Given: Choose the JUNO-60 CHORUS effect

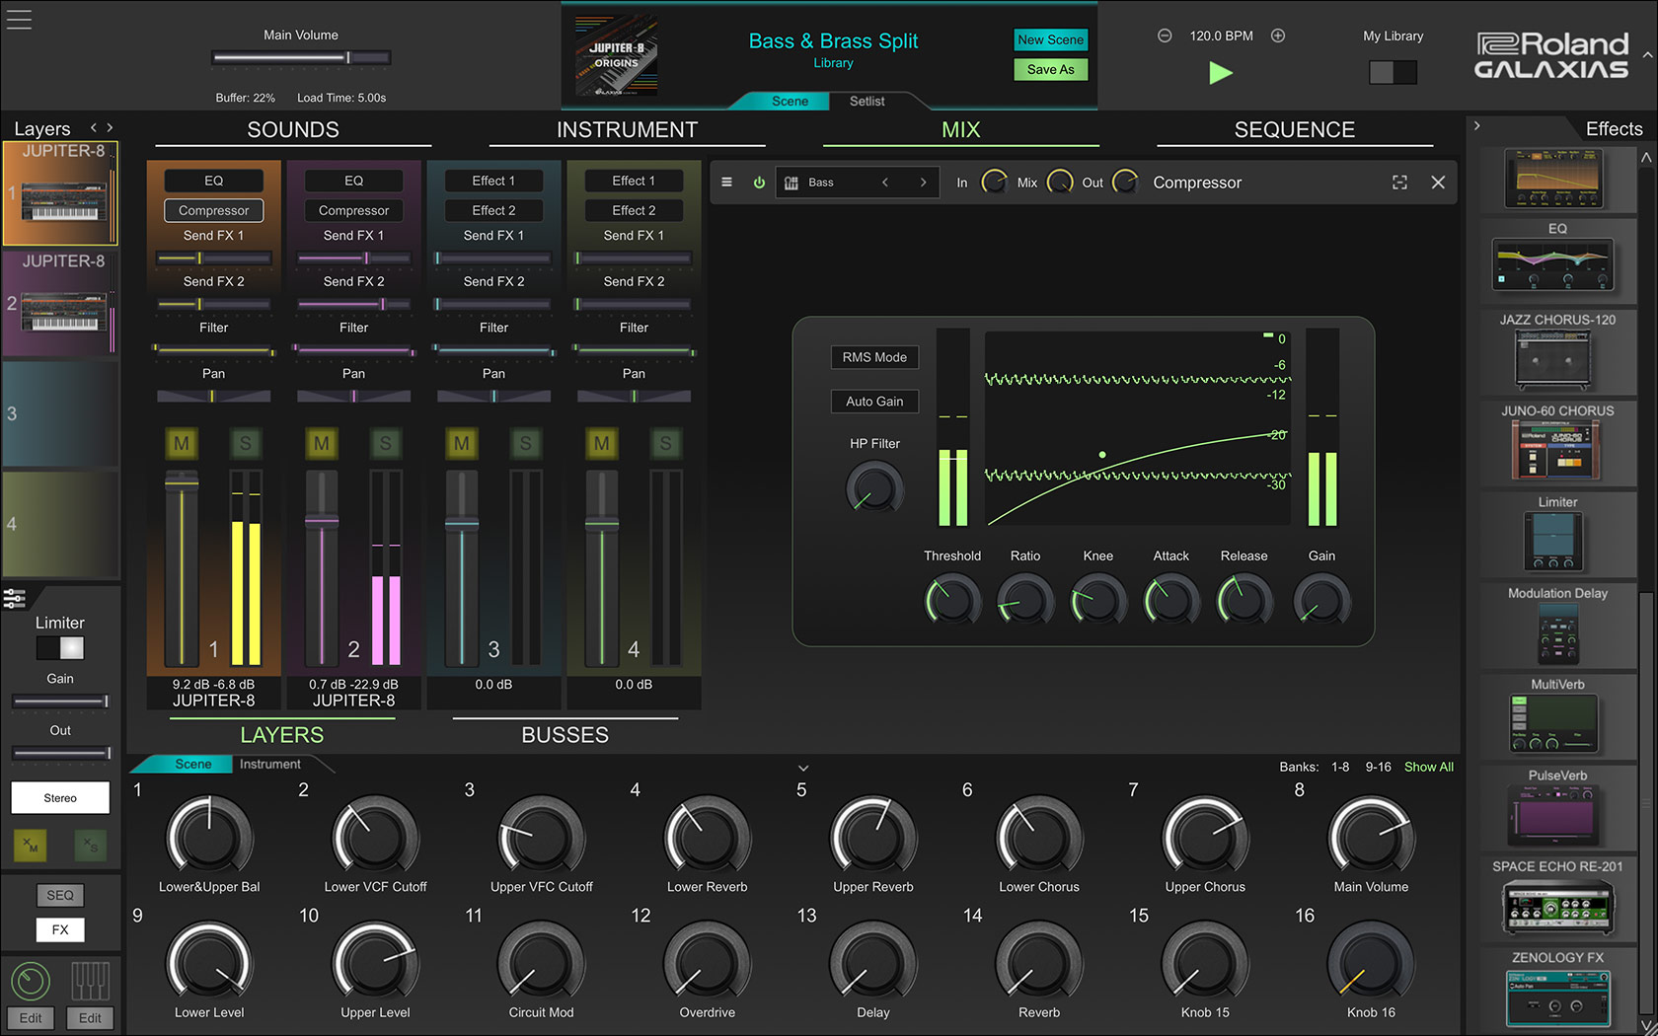Looking at the screenshot, I should tap(1557, 450).
